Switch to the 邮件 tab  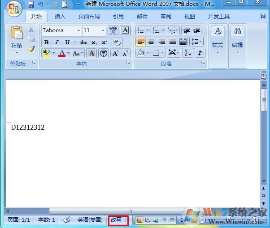click(142, 17)
